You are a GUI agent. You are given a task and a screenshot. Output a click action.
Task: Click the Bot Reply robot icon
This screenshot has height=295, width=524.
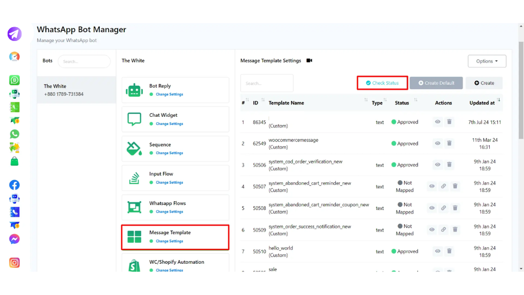coord(135,90)
